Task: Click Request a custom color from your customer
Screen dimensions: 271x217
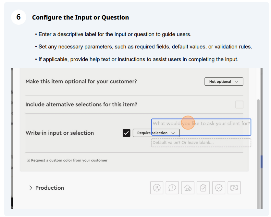Action: pyautogui.click(x=69, y=160)
